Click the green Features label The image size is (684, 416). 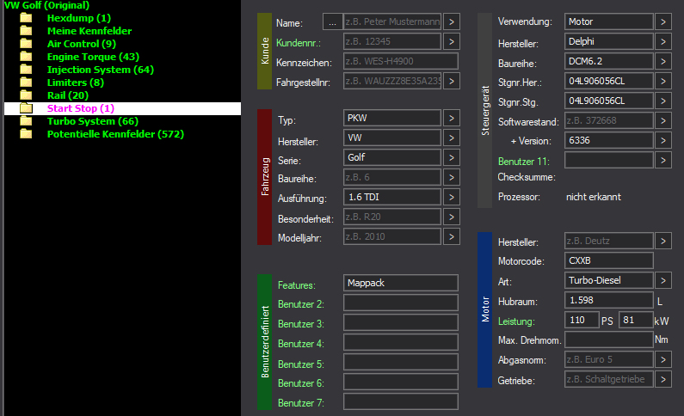click(x=297, y=285)
